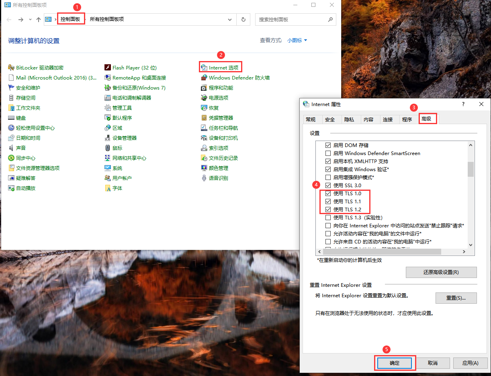Click the 还原高级设置(R) button

441,272
